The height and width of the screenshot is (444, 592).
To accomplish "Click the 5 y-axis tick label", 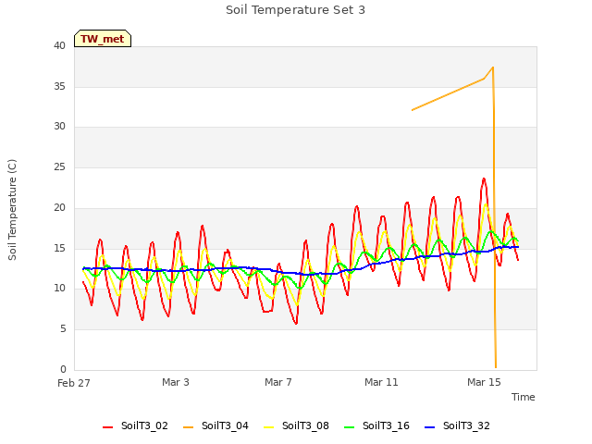I will coord(63,329).
